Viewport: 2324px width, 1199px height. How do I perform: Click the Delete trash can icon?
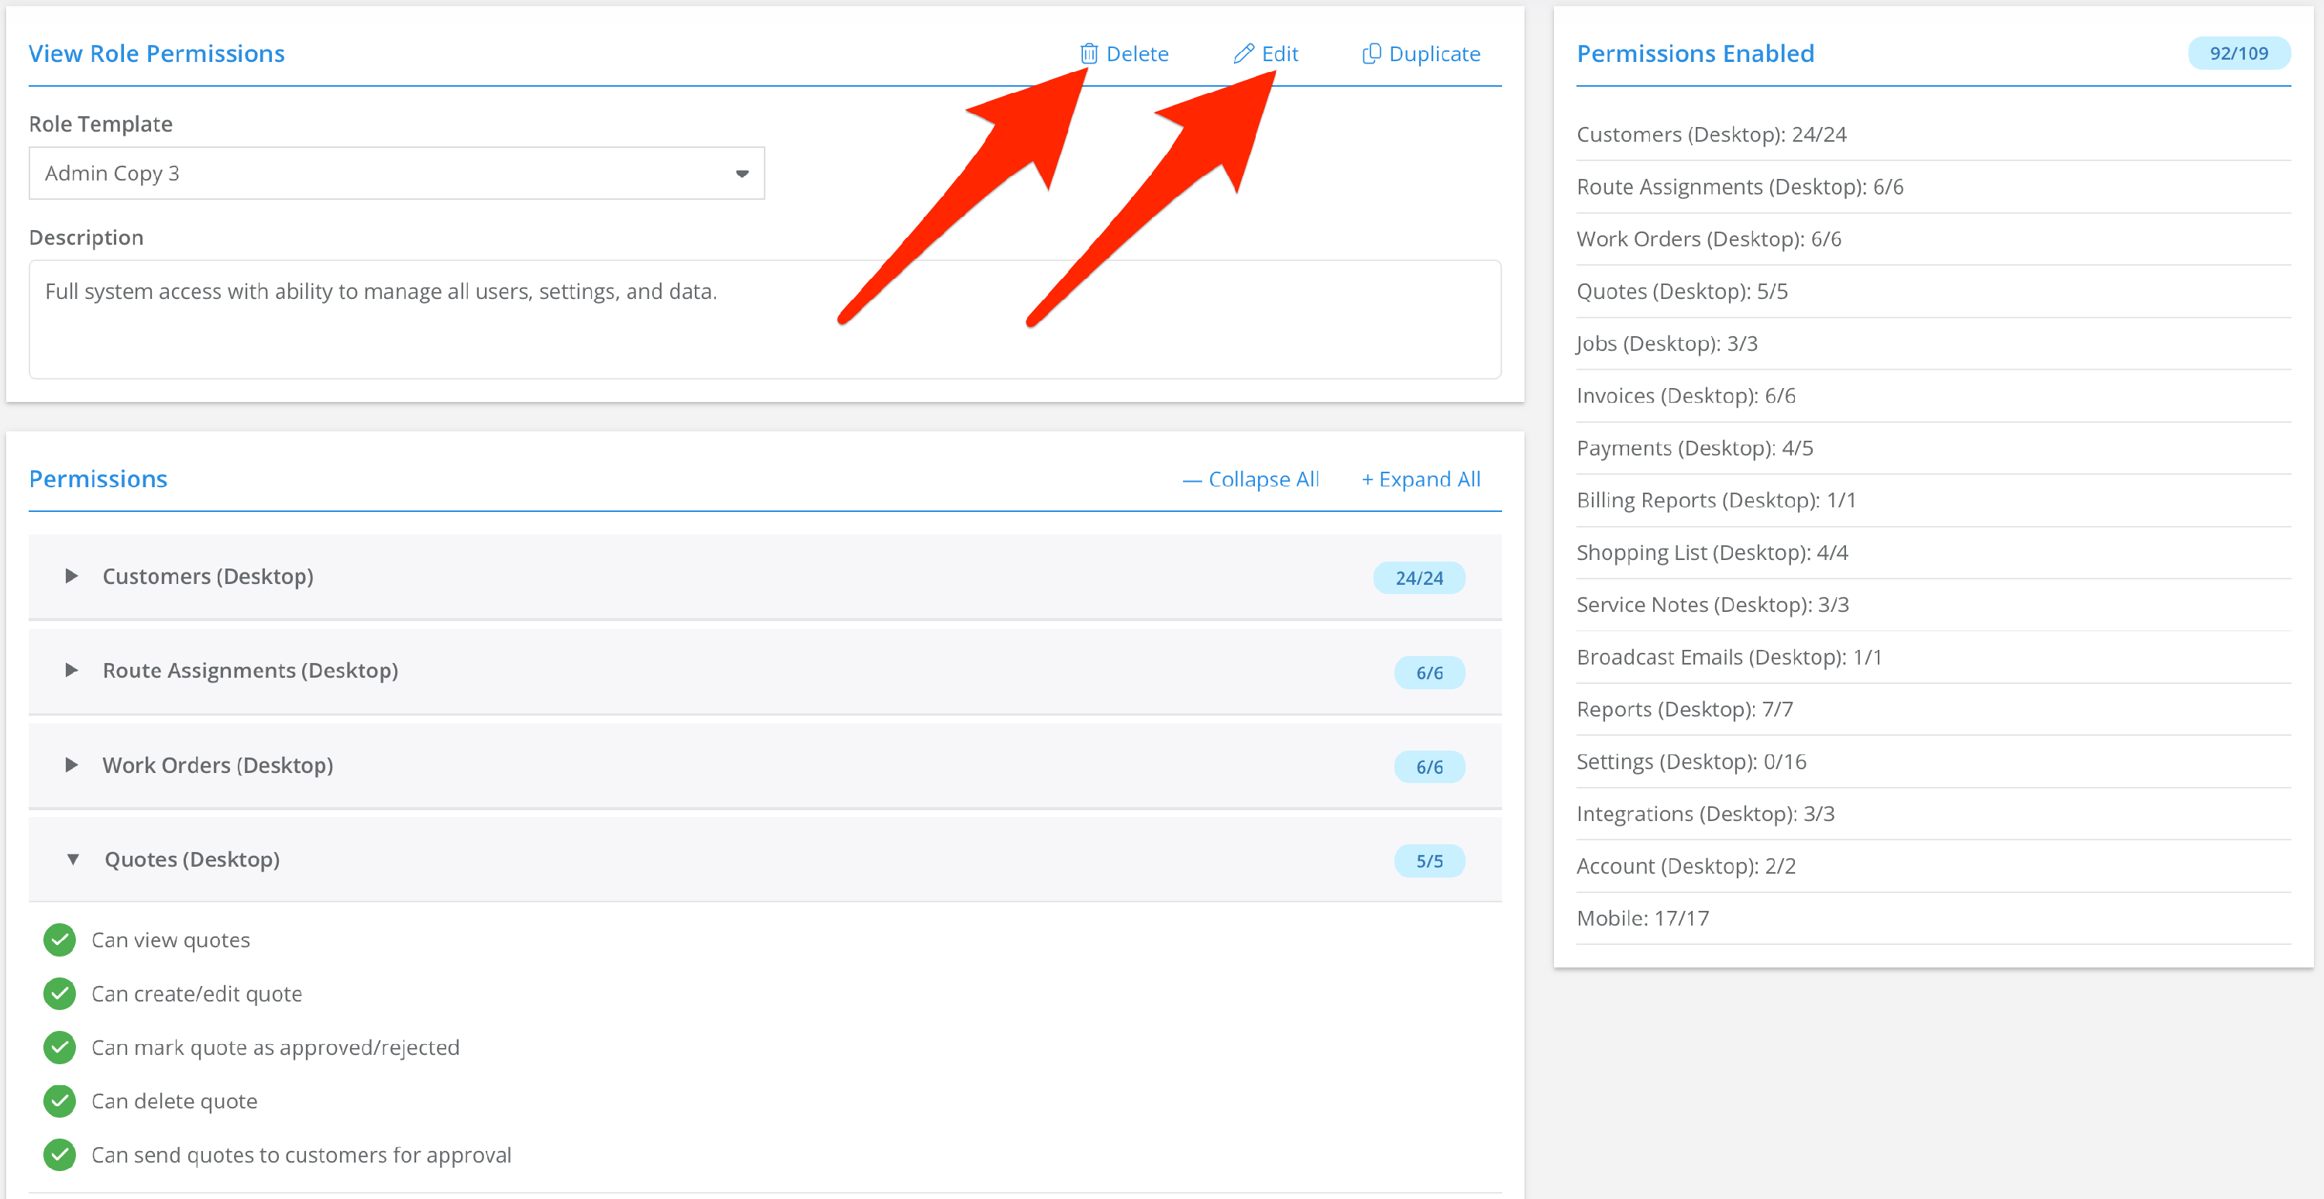coord(1089,54)
